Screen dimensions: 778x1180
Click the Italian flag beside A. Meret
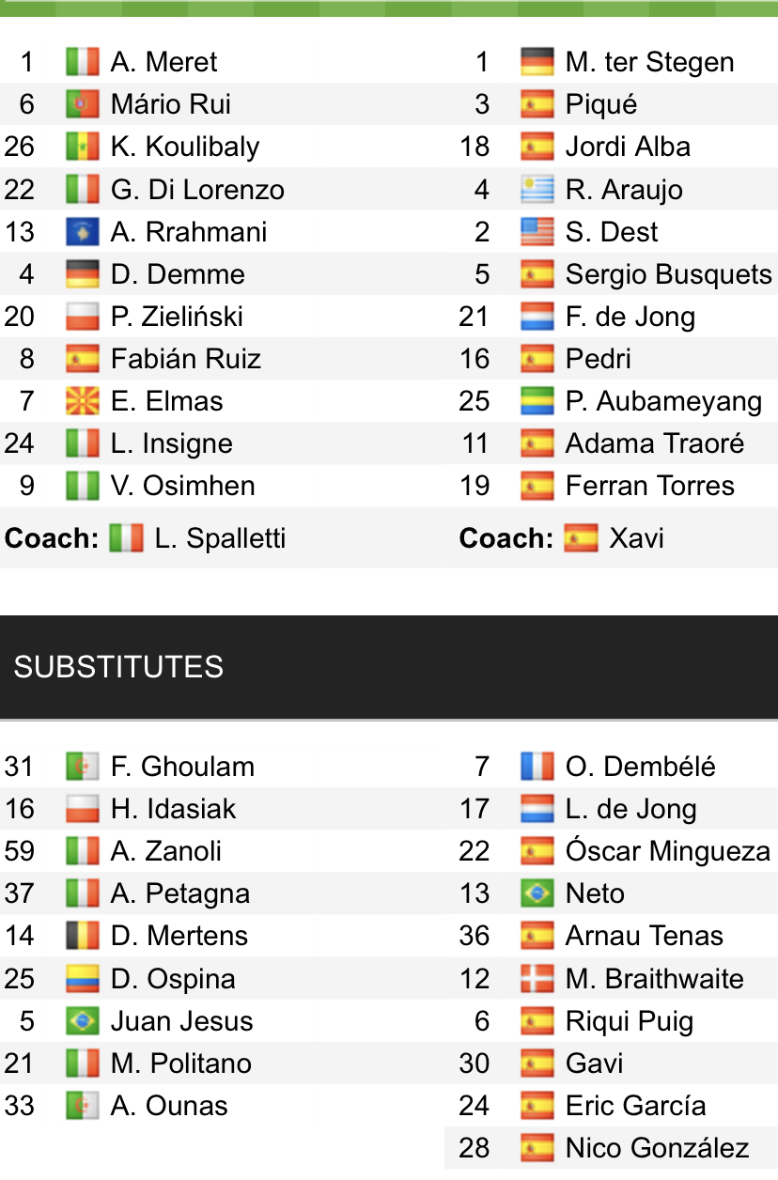click(83, 62)
